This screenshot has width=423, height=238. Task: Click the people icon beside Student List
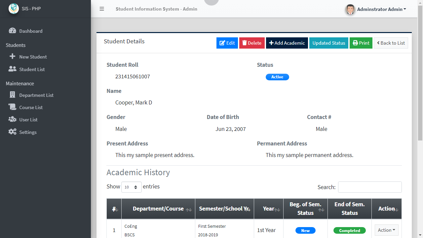(13, 69)
